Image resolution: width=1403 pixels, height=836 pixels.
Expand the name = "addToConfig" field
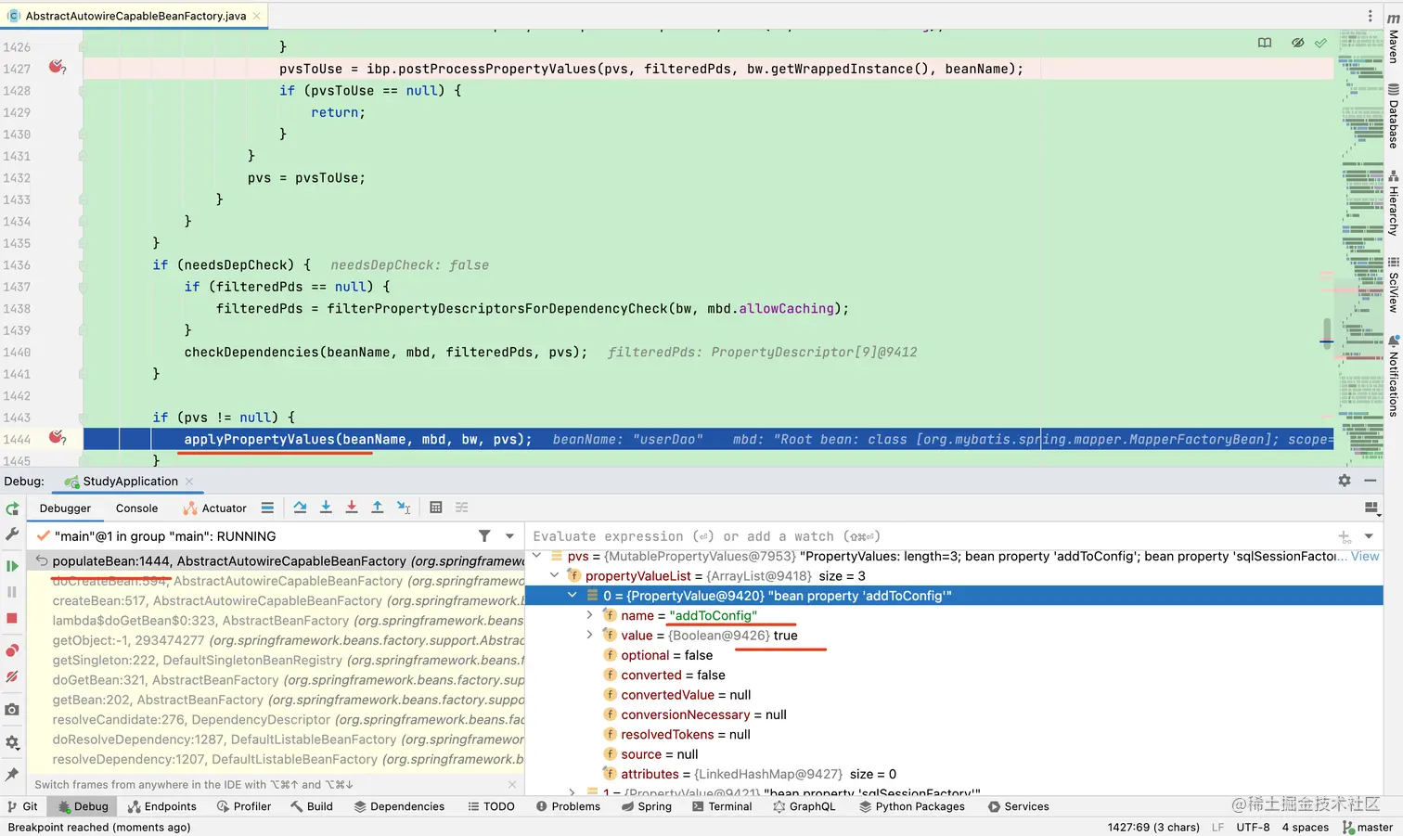pyautogui.click(x=589, y=615)
